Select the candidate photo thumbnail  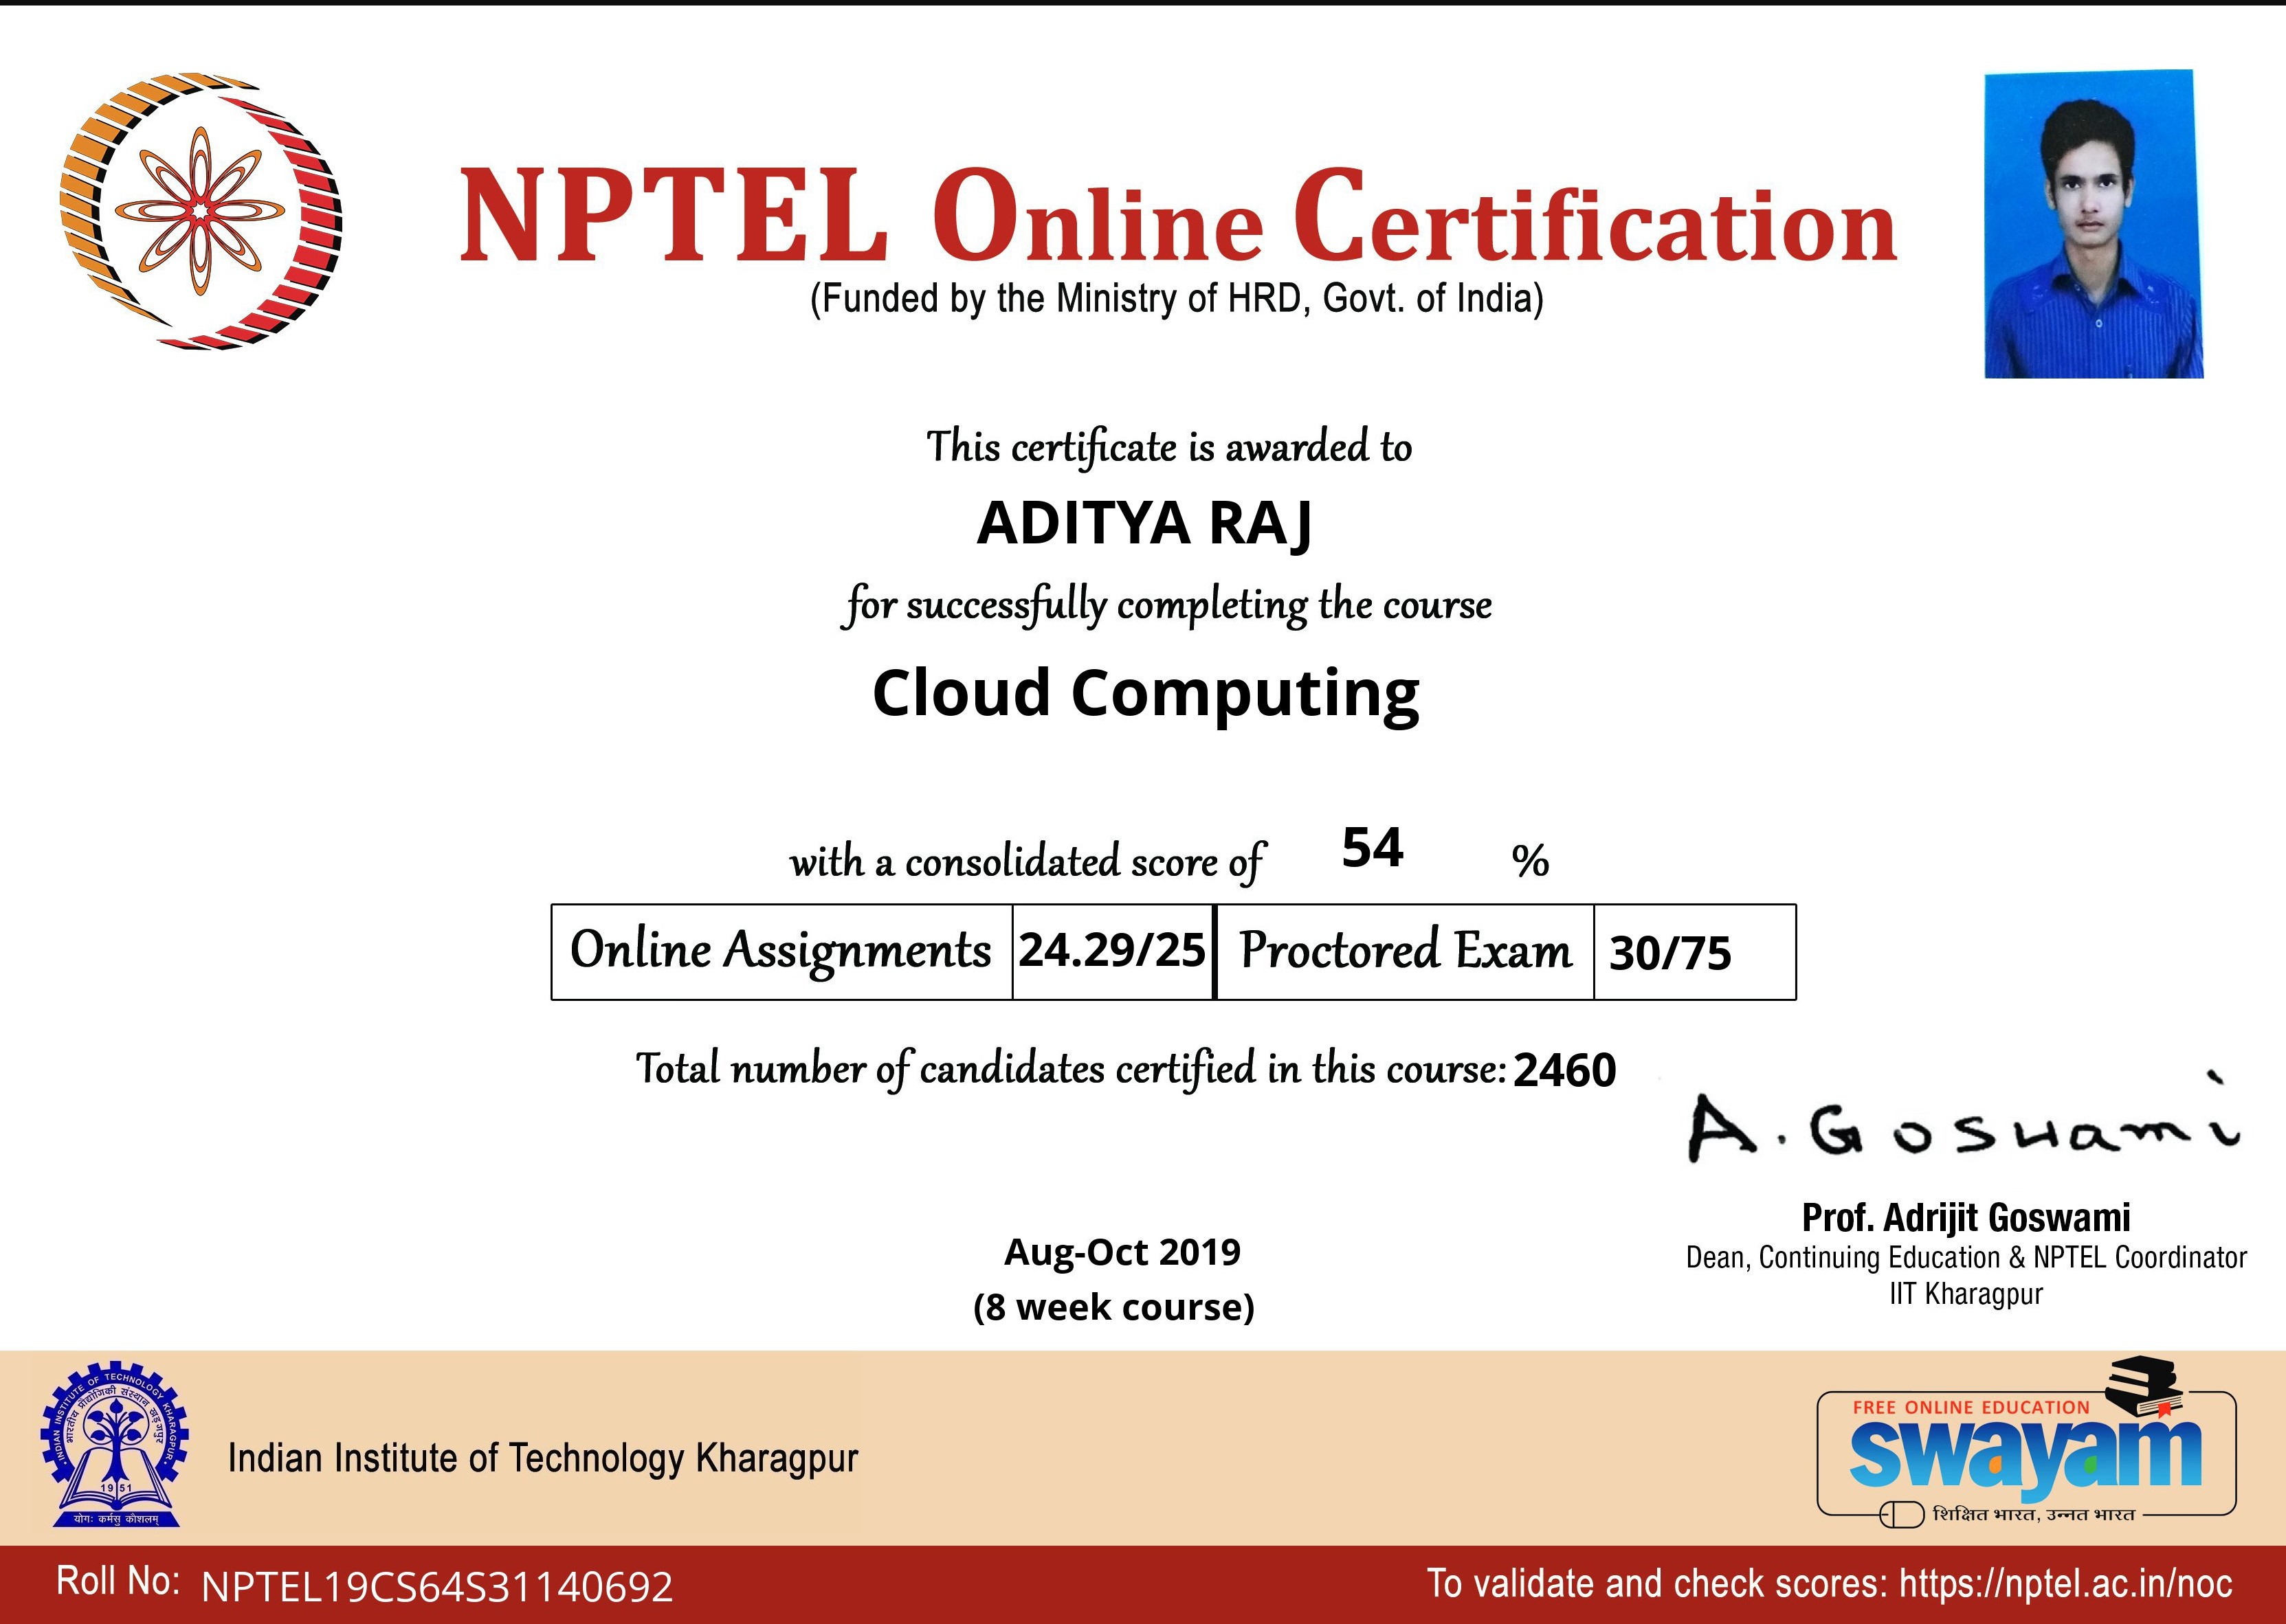point(2094,224)
